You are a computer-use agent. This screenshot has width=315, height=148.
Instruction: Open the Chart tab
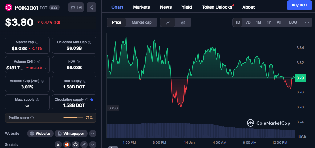[117, 7]
